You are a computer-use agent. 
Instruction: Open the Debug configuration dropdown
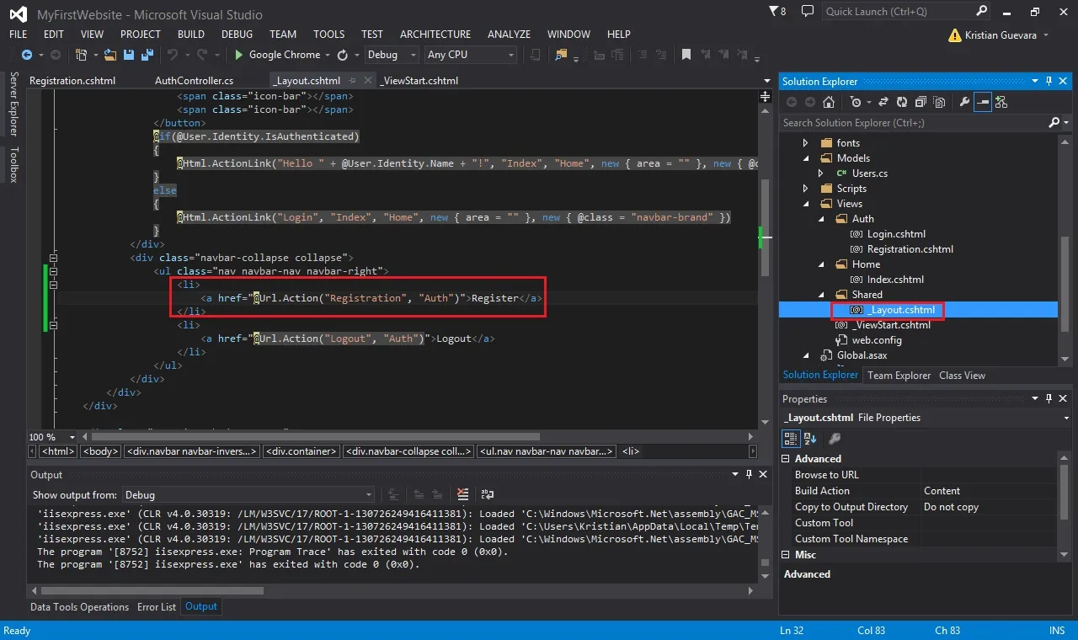click(392, 55)
